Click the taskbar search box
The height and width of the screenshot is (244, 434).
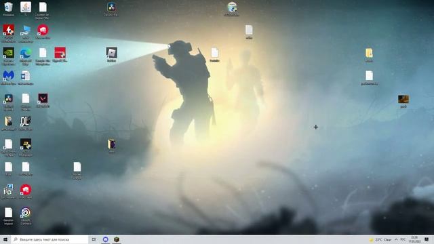coord(50,239)
